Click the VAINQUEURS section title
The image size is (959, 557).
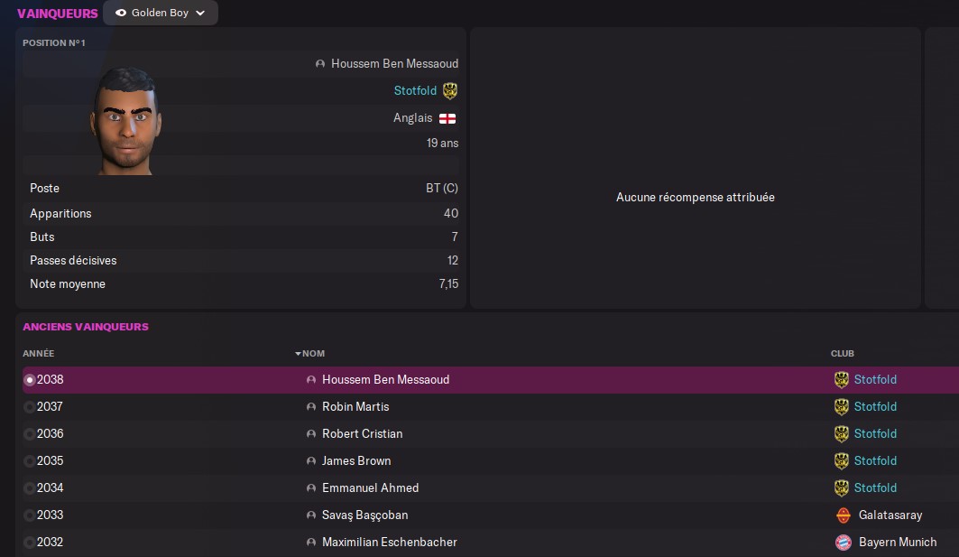[58, 14]
